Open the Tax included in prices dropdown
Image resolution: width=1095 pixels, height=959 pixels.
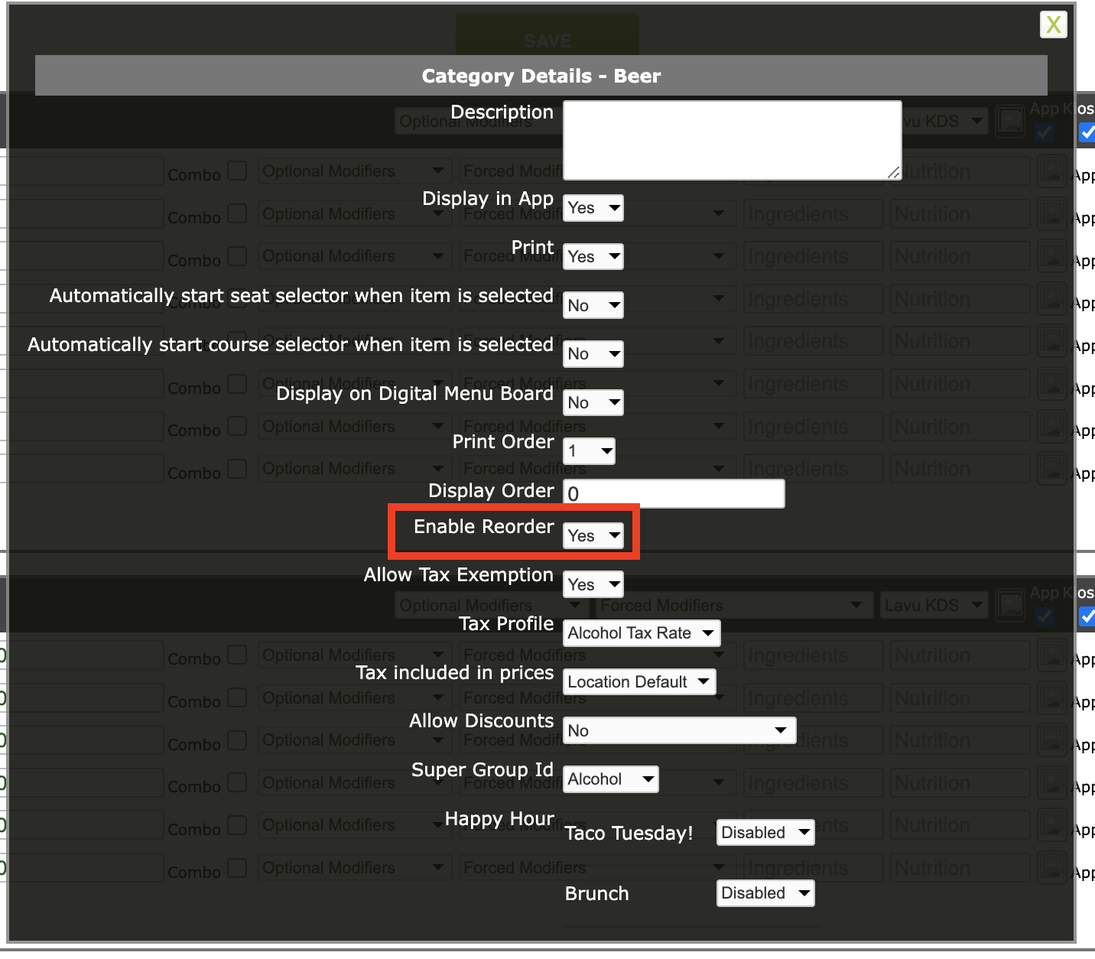(x=639, y=682)
